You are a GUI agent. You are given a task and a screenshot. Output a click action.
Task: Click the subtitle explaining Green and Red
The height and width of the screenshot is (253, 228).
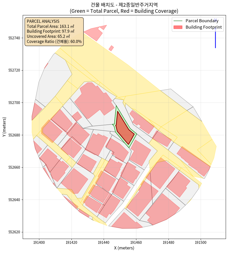pos(124,11)
